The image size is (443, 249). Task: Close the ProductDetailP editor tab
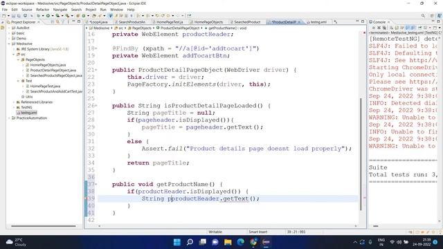coord(299,21)
